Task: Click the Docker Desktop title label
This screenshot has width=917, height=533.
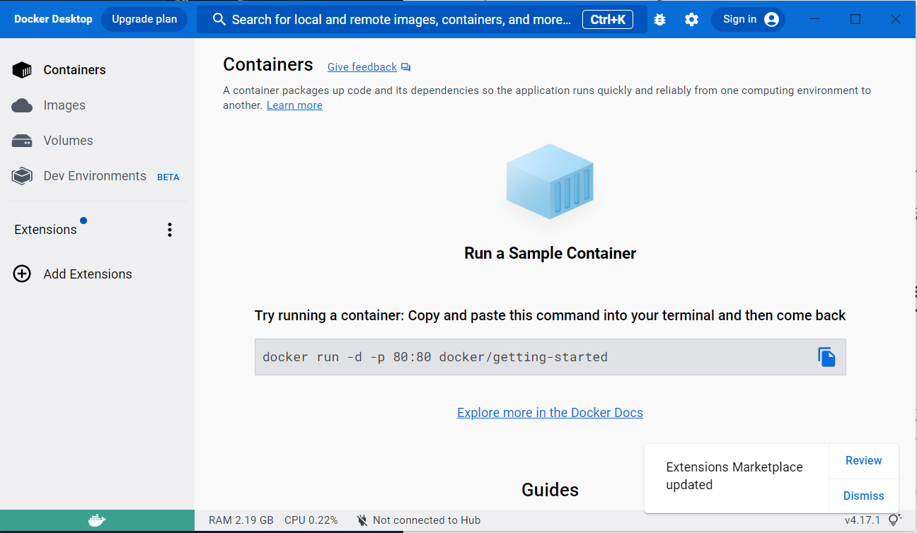Action: point(53,19)
